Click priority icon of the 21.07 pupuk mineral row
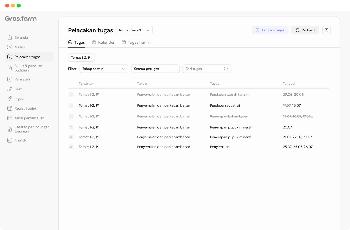 pyautogui.click(x=71, y=137)
